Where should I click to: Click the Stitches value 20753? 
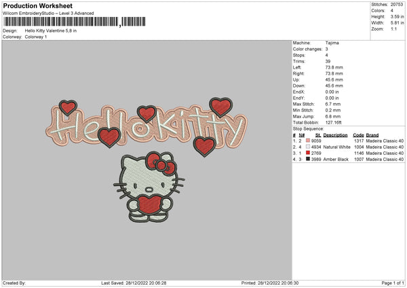click(x=397, y=5)
